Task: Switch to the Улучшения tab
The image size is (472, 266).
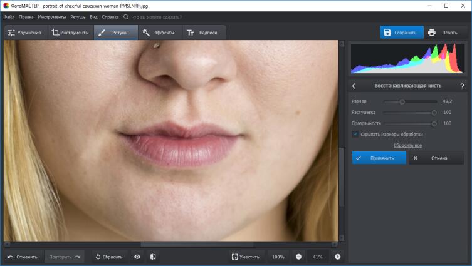Action: click(x=25, y=33)
